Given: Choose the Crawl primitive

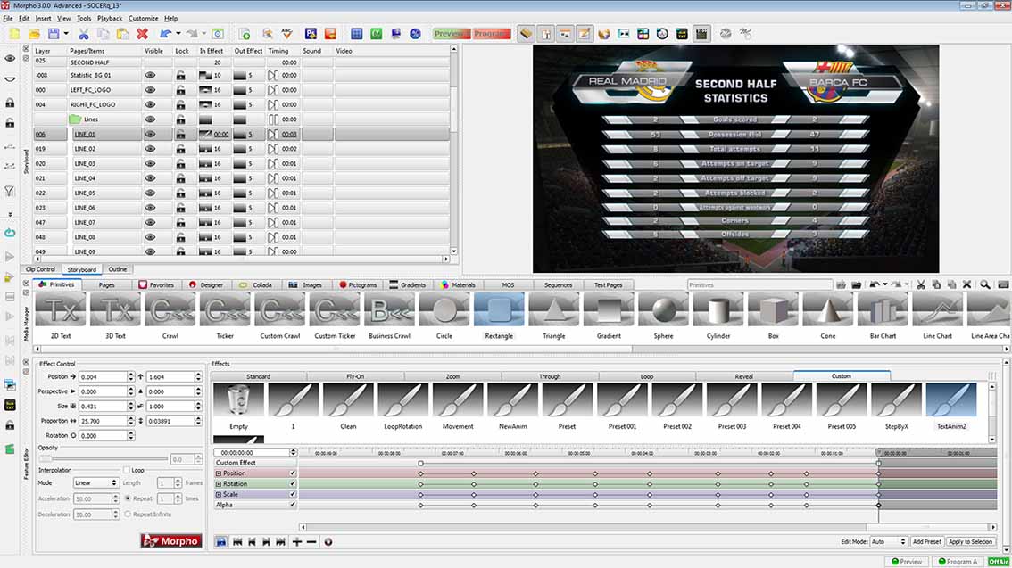Looking at the screenshot, I should [x=170, y=317].
